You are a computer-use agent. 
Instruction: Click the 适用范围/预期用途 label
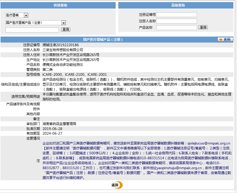click(26, 97)
